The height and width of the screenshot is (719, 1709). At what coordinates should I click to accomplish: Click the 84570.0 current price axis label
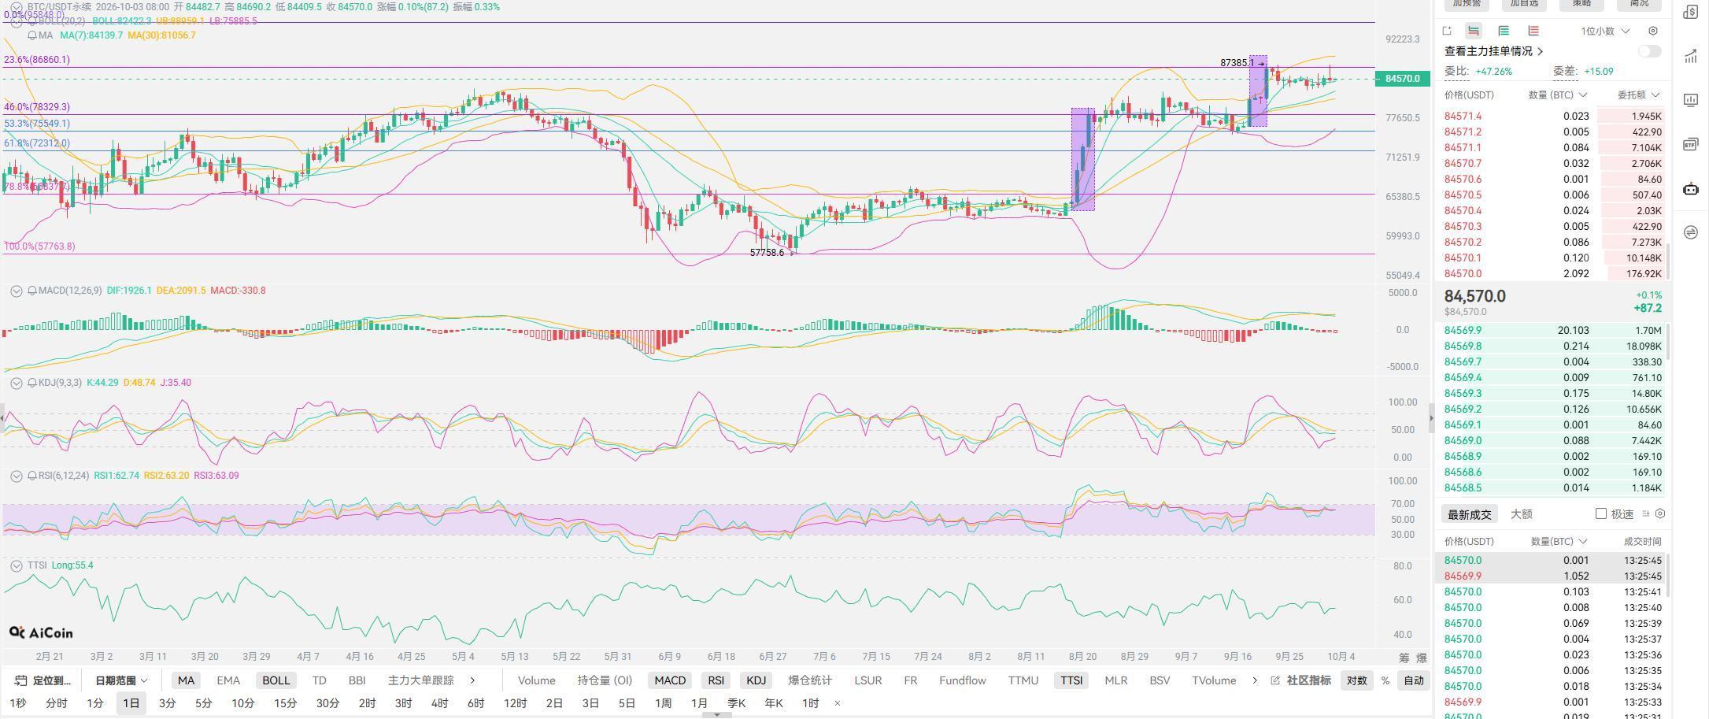tap(1402, 79)
